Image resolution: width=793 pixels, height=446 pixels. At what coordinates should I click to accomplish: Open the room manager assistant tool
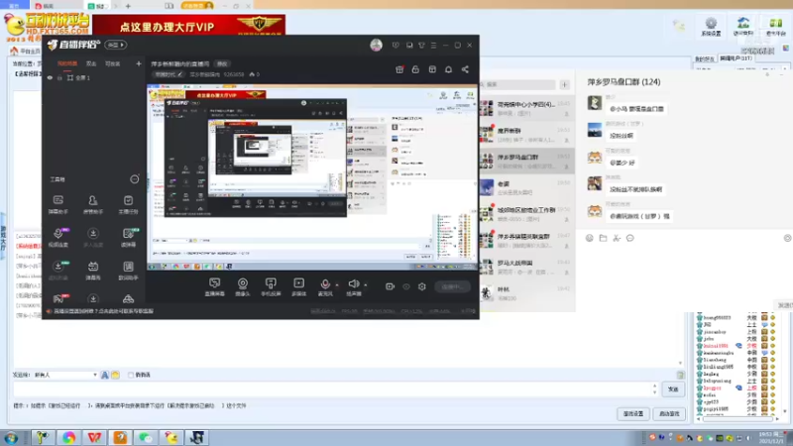(x=92, y=204)
